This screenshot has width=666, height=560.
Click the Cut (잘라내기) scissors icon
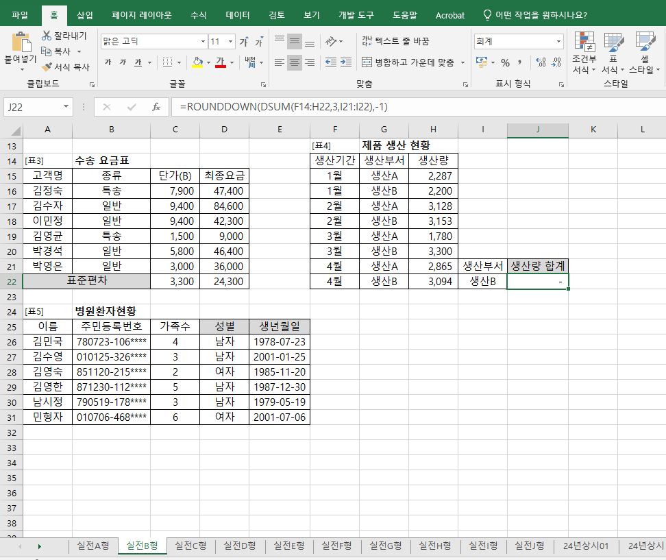(x=47, y=36)
